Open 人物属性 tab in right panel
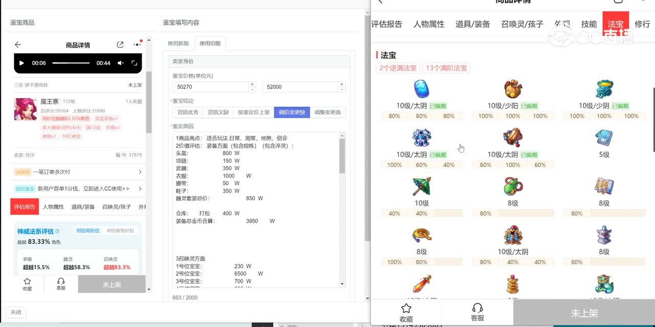 429,24
